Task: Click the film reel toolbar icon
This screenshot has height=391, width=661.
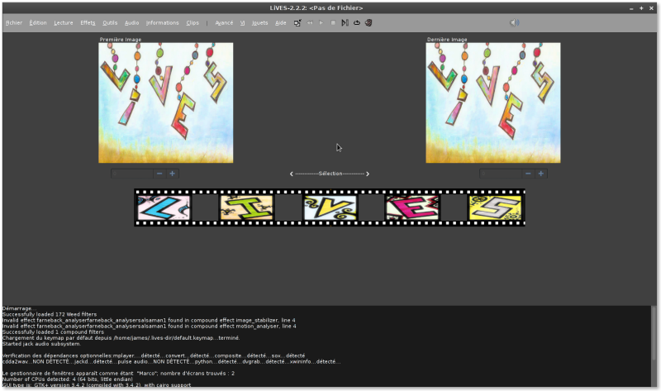Action: pyautogui.click(x=369, y=23)
